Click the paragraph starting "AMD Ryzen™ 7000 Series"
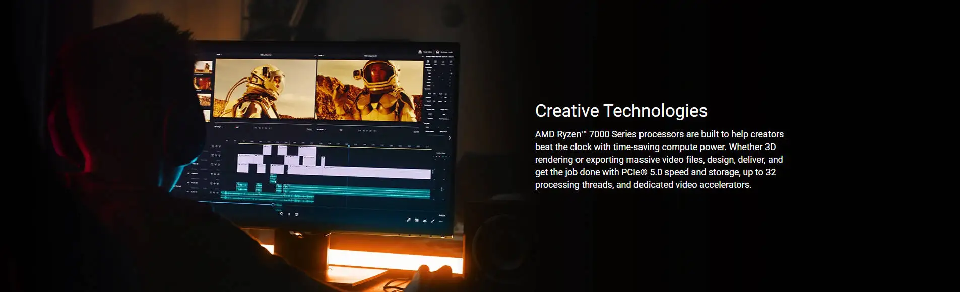 pos(659,160)
